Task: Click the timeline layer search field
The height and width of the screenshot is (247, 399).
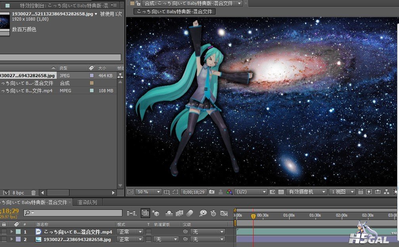Action: pos(73,213)
